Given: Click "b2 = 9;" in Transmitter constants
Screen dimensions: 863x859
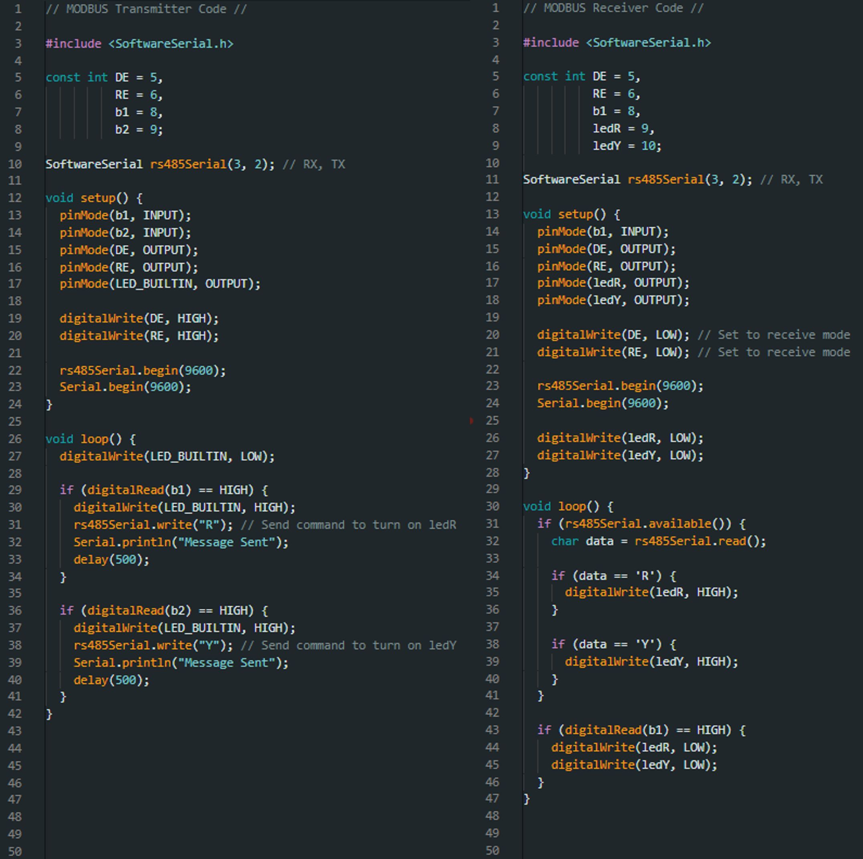Looking at the screenshot, I should [139, 129].
